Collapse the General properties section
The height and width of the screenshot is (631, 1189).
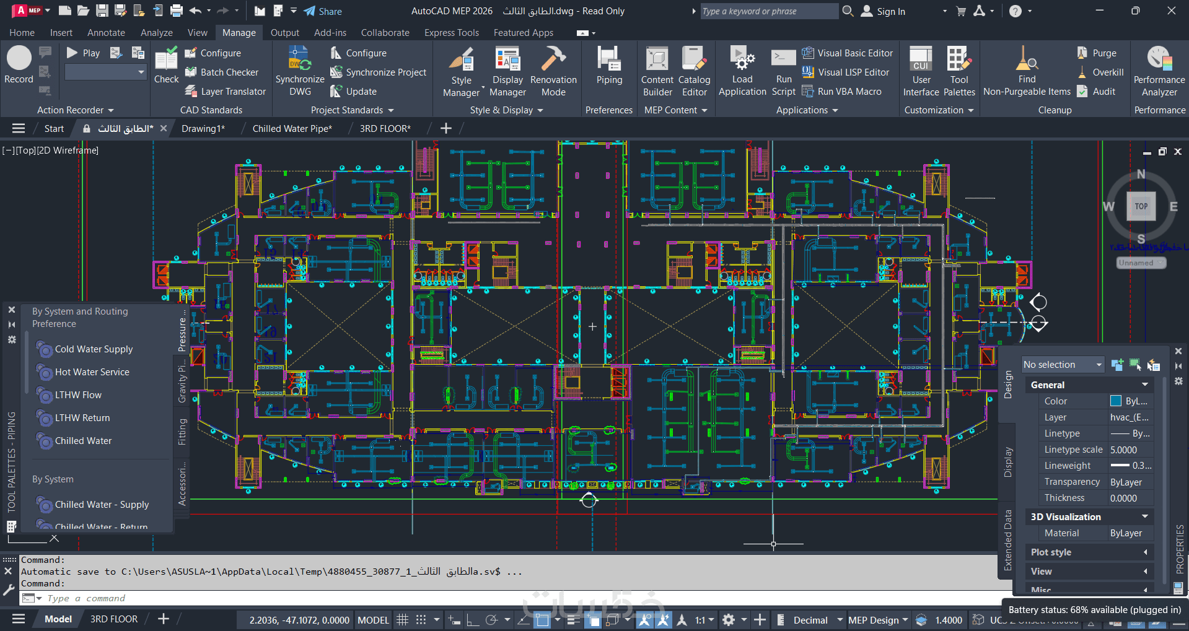(x=1145, y=385)
